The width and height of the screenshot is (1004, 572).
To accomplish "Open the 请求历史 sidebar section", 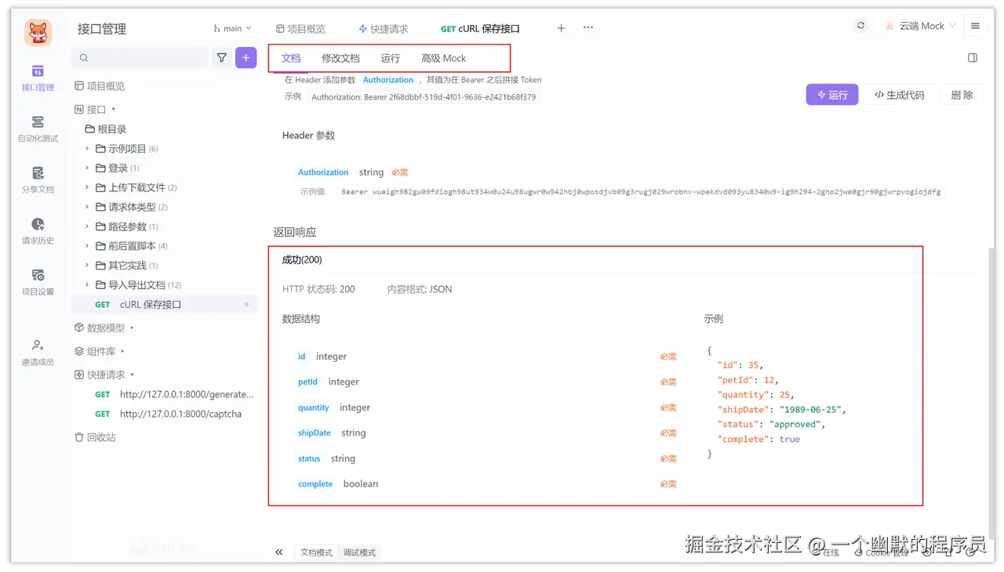I will point(38,230).
